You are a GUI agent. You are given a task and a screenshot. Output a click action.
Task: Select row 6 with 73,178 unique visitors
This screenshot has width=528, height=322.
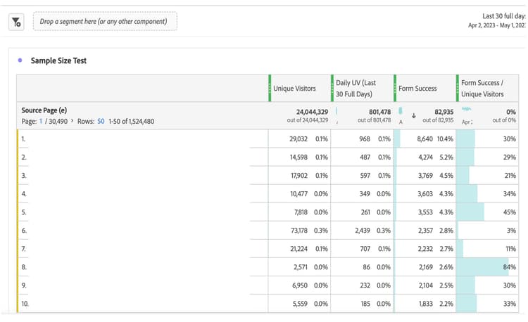tap(268, 230)
